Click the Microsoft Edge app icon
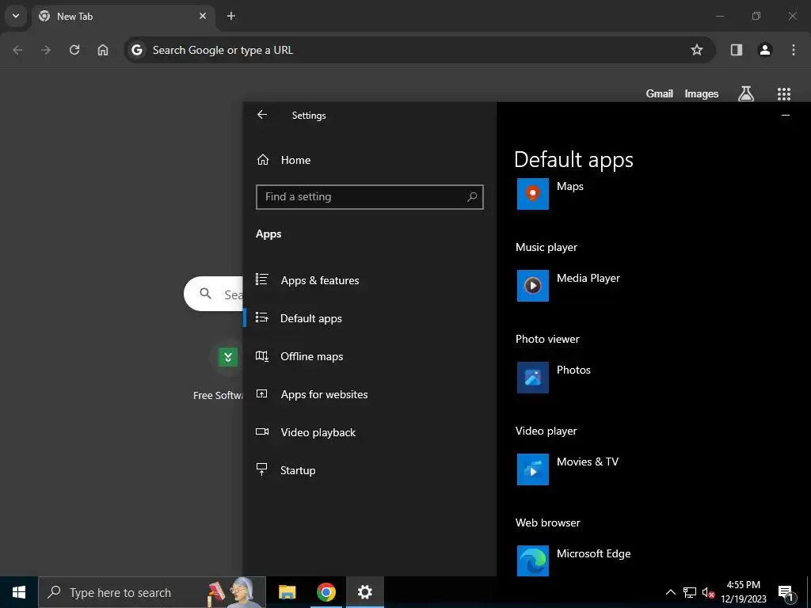The image size is (811, 608). (533, 561)
